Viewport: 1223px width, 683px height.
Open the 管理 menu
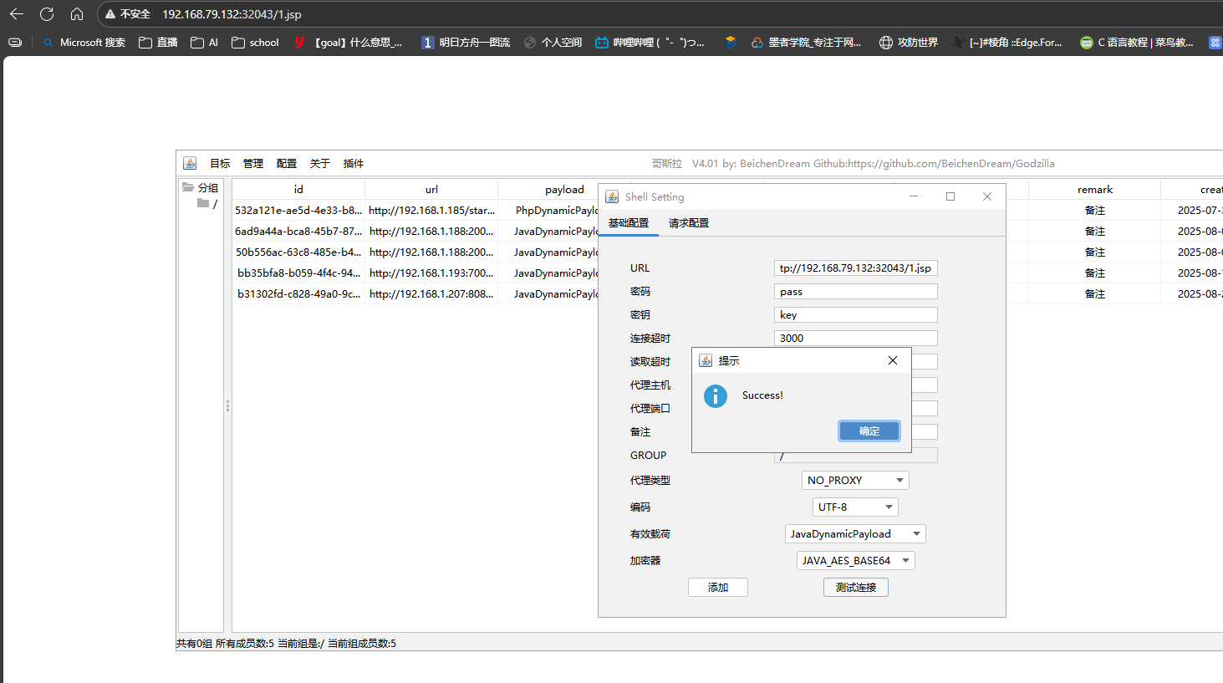[x=252, y=164]
